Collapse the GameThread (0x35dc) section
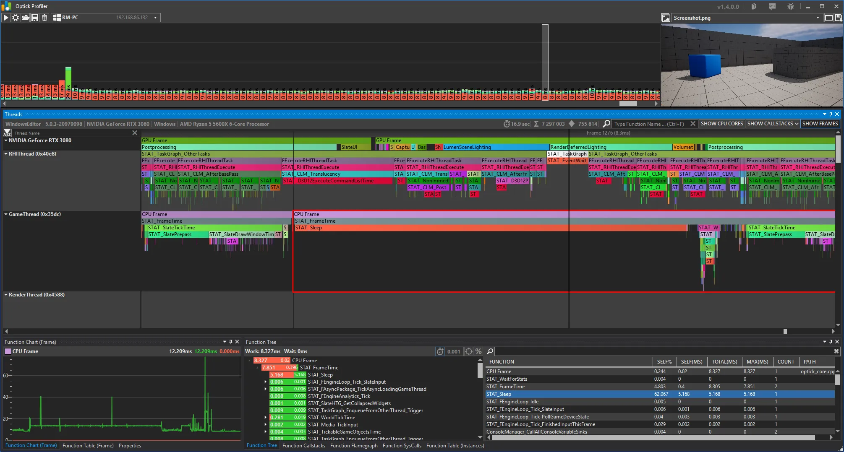This screenshot has width=844, height=452. pyautogui.click(x=6, y=214)
